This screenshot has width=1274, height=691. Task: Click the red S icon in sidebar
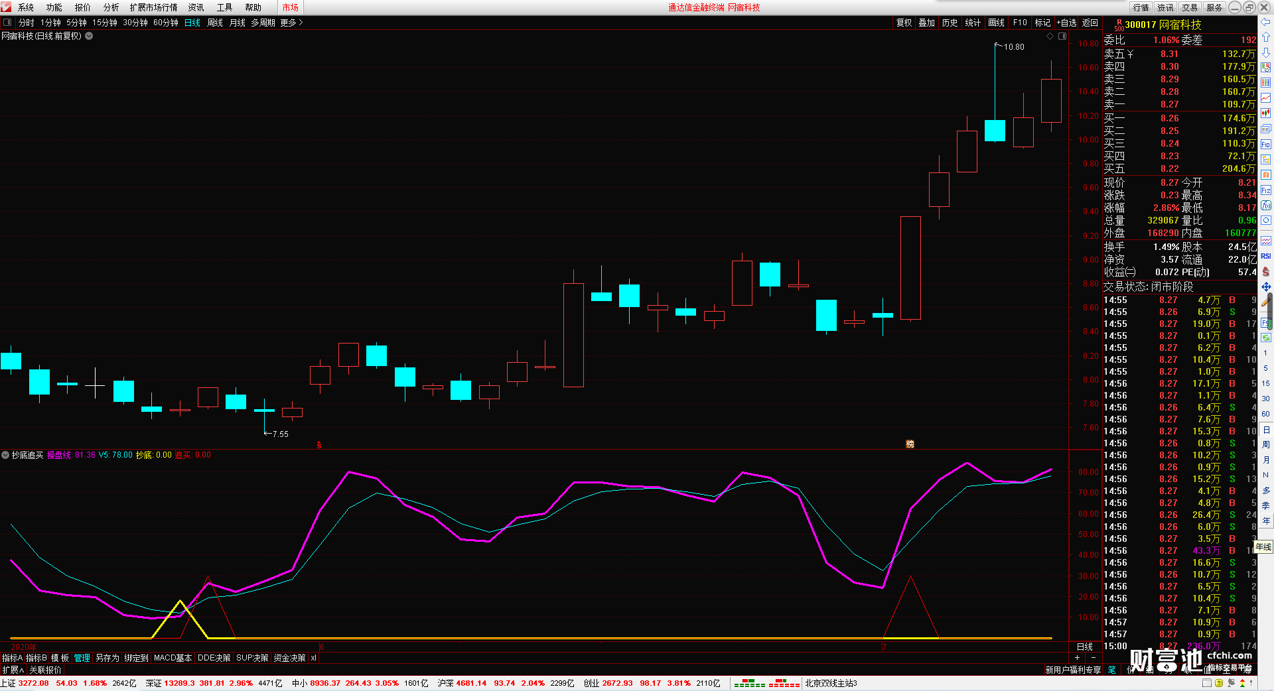point(1266,271)
